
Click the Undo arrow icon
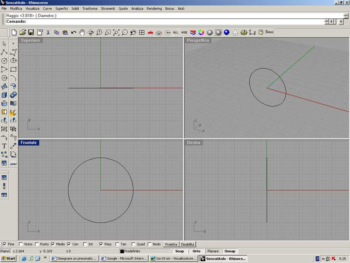coord(73,32)
